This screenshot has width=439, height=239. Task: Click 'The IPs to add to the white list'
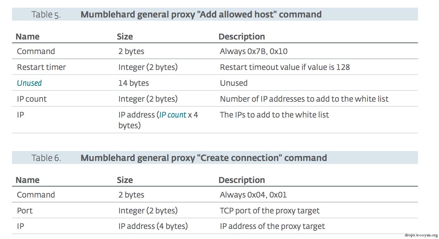tap(274, 115)
